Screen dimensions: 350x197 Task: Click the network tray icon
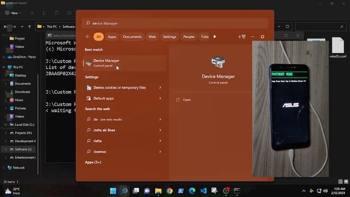(x=319, y=191)
